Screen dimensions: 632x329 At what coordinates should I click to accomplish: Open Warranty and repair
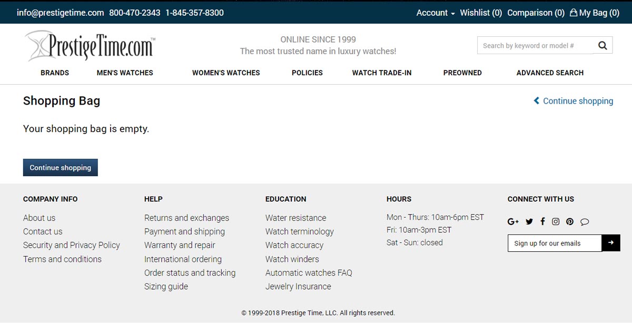pos(180,245)
